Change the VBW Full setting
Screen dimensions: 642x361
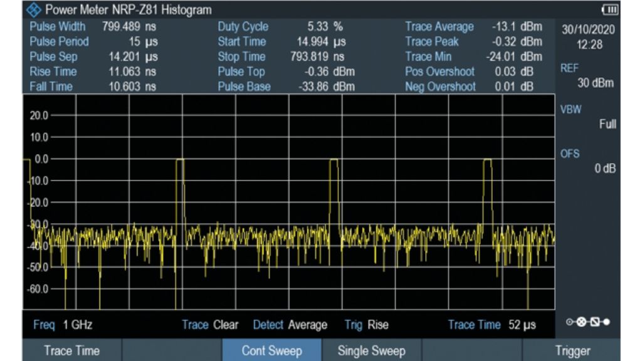588,117
